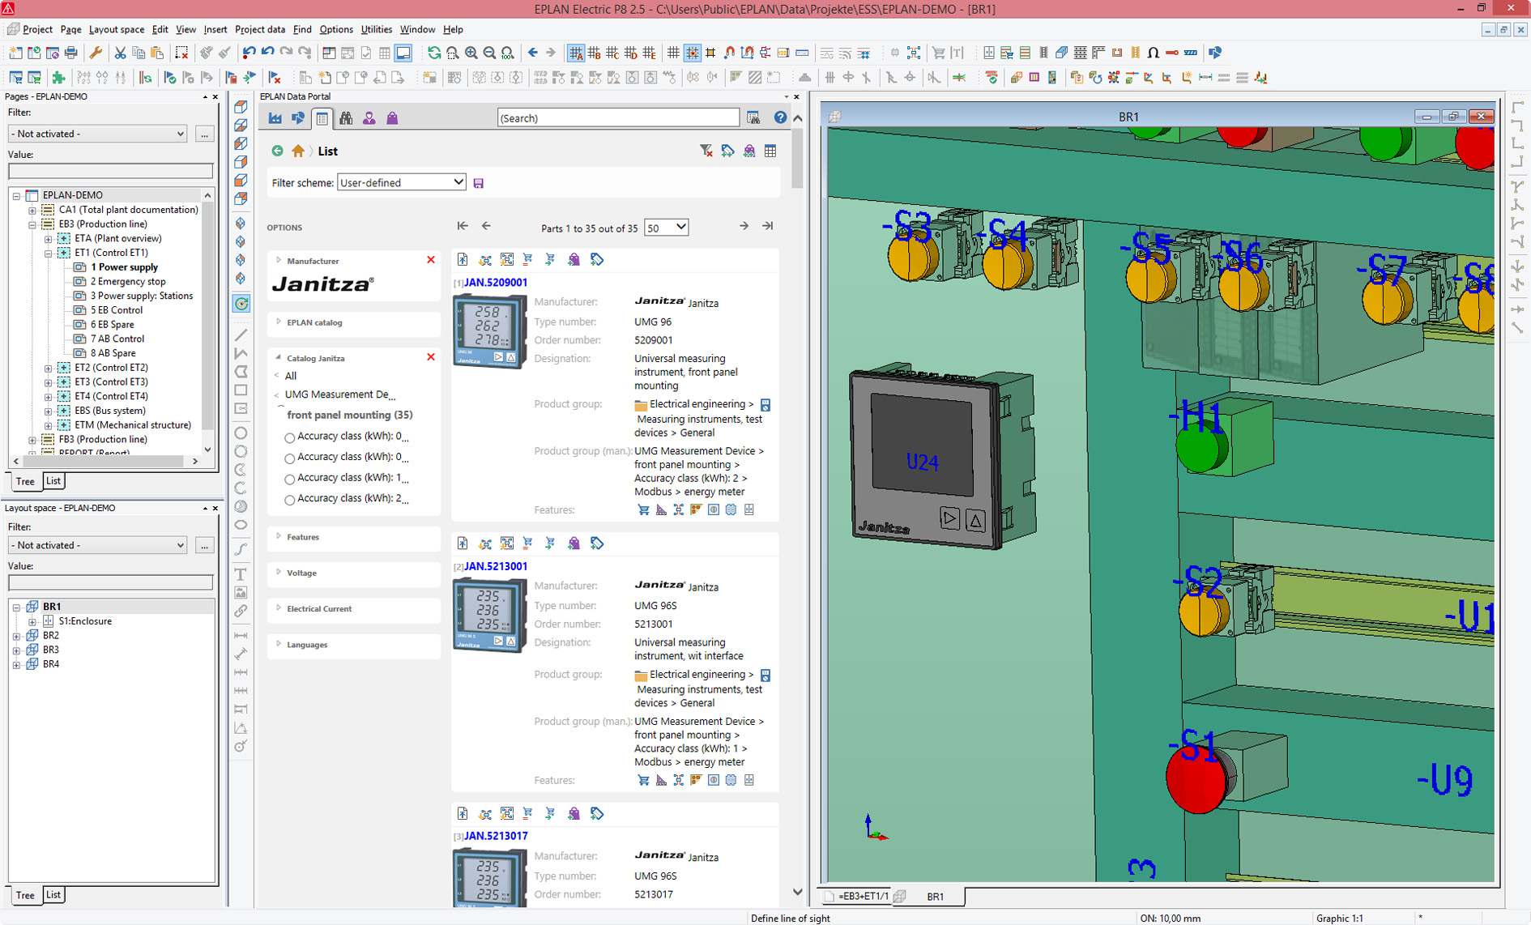
Task: Remove the Manufacturer filter with red X
Action: 431,260
